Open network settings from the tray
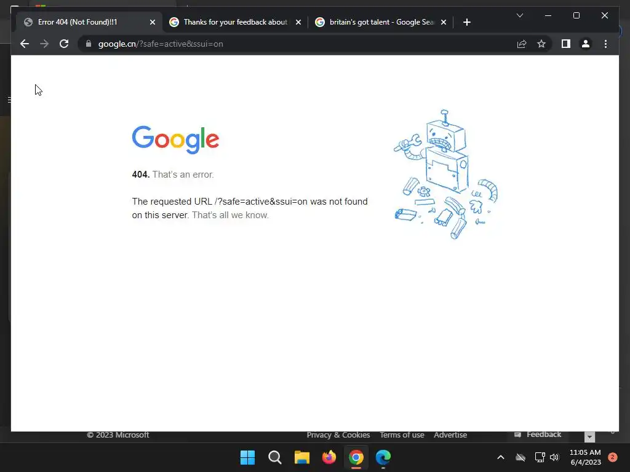 540,457
